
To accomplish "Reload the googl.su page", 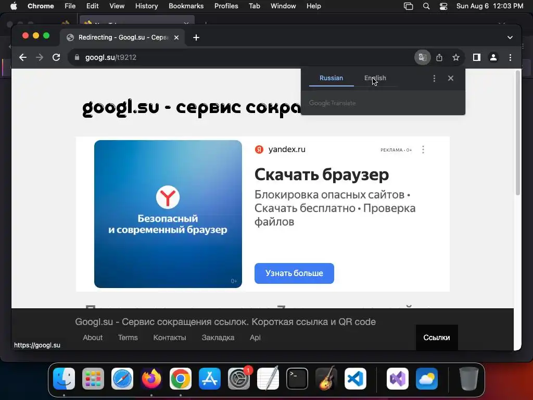I will 56,57.
